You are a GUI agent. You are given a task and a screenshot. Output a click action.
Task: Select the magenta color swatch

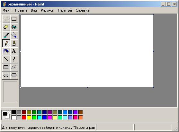coord(50,118)
